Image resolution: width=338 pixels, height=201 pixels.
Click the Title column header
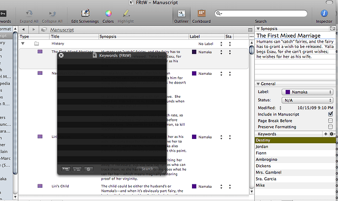74,37
